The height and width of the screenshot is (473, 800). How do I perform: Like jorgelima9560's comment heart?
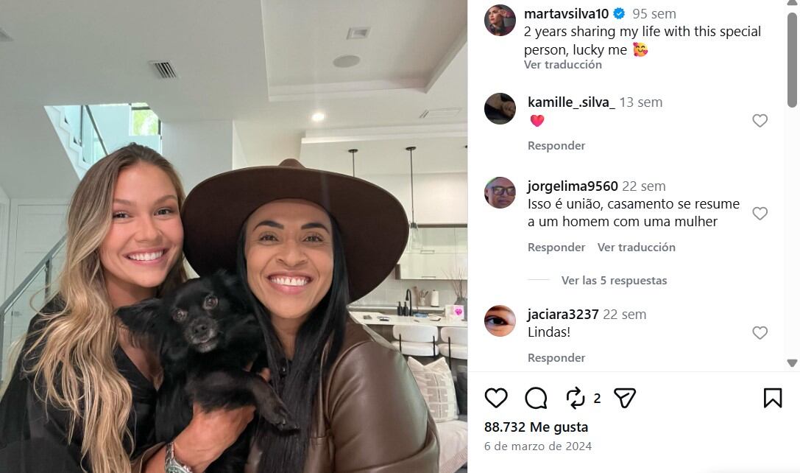pos(760,214)
